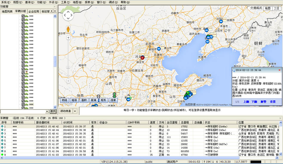283x164 pixels.
Task: Click the green status dot in row 9
Action: (x=2, y=155)
